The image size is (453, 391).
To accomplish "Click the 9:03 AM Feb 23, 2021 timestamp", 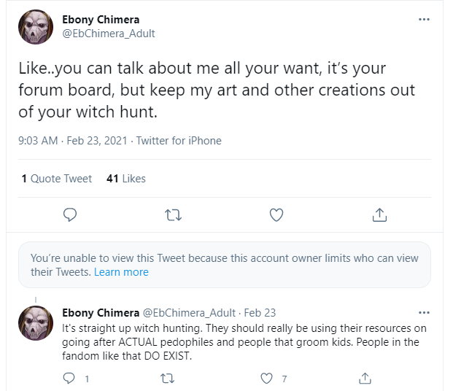I will [73, 141].
